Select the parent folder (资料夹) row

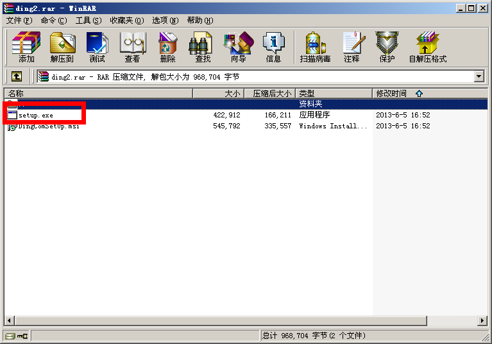[x=246, y=104]
